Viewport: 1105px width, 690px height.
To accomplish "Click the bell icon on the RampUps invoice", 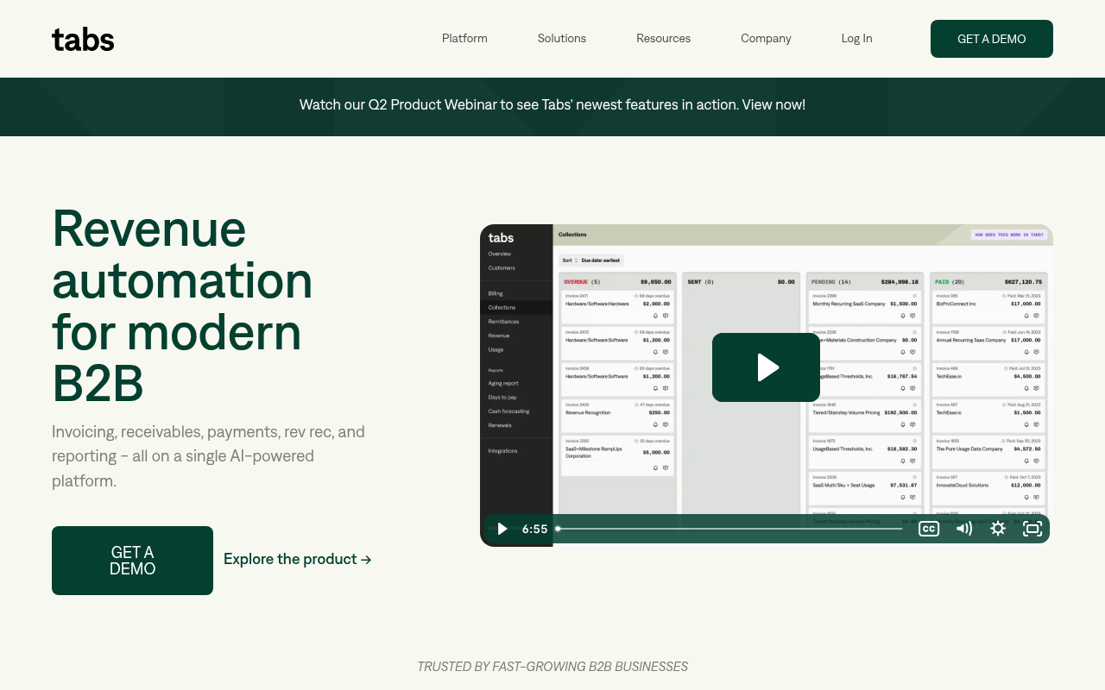I will (655, 467).
